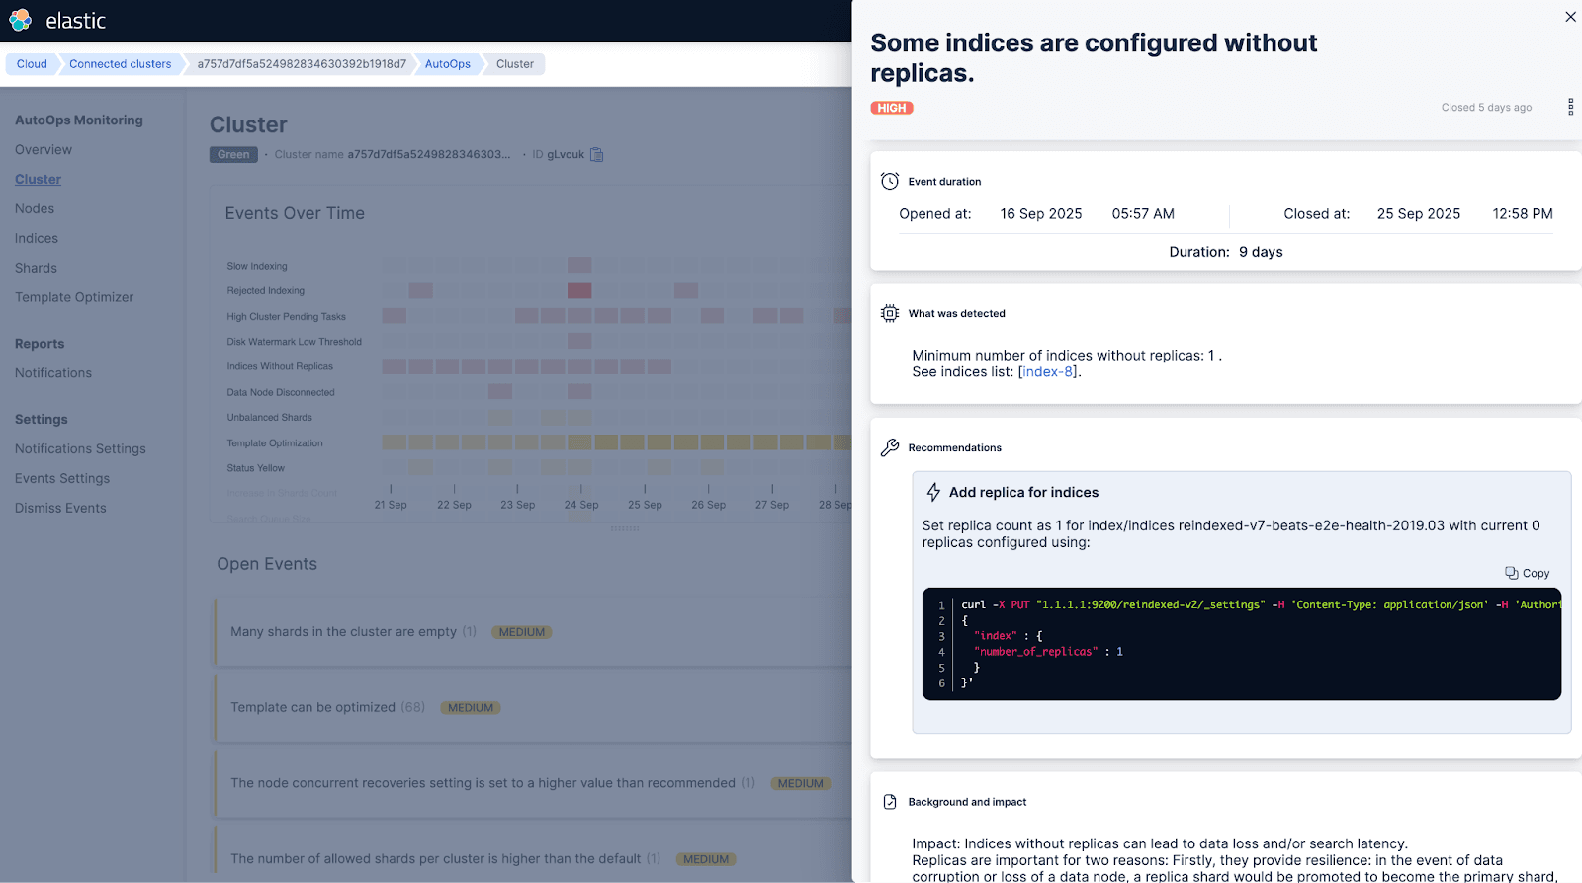The width and height of the screenshot is (1582, 883).
Task: Click the red Rejected Indexing heatmap cell
Action: click(579, 291)
